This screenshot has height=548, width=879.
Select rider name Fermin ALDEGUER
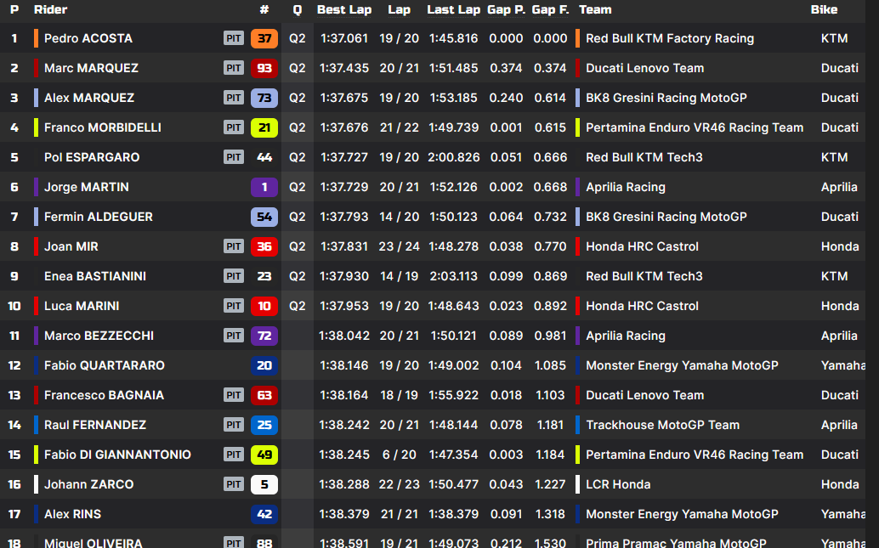(x=98, y=217)
